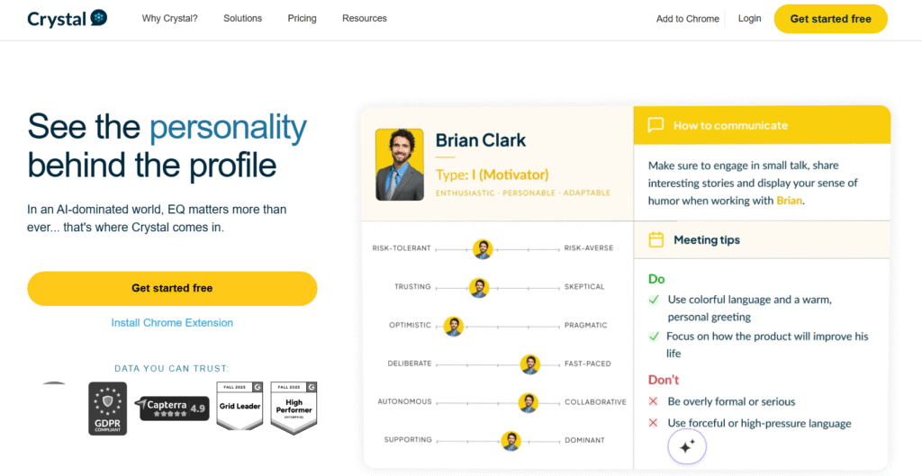Click the green Do heading

click(x=656, y=279)
